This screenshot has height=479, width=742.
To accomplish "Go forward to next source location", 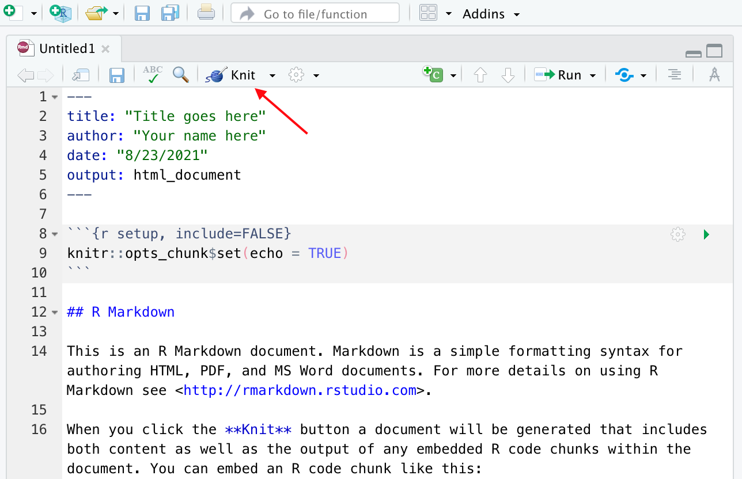I will [x=46, y=75].
